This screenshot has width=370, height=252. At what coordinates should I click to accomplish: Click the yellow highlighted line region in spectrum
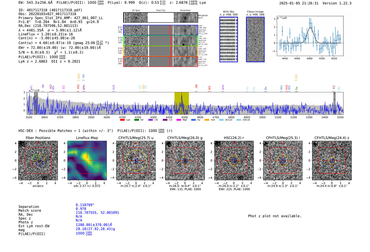[182, 103]
